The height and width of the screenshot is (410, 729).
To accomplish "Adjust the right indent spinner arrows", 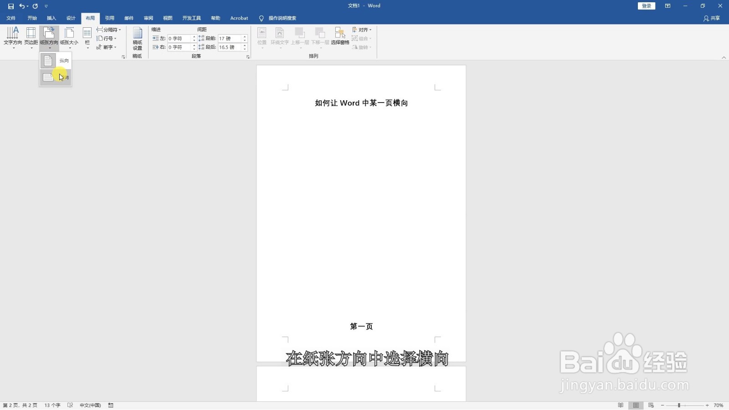I will coord(194,47).
